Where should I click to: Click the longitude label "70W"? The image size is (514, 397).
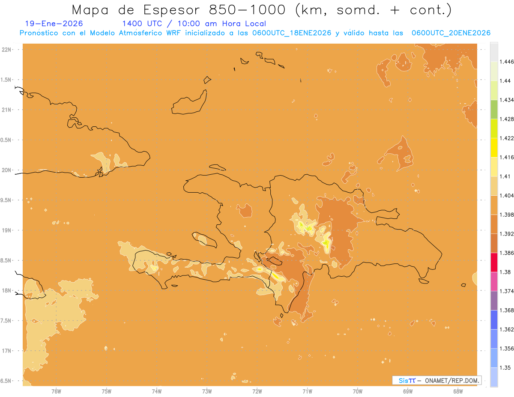(x=358, y=391)
